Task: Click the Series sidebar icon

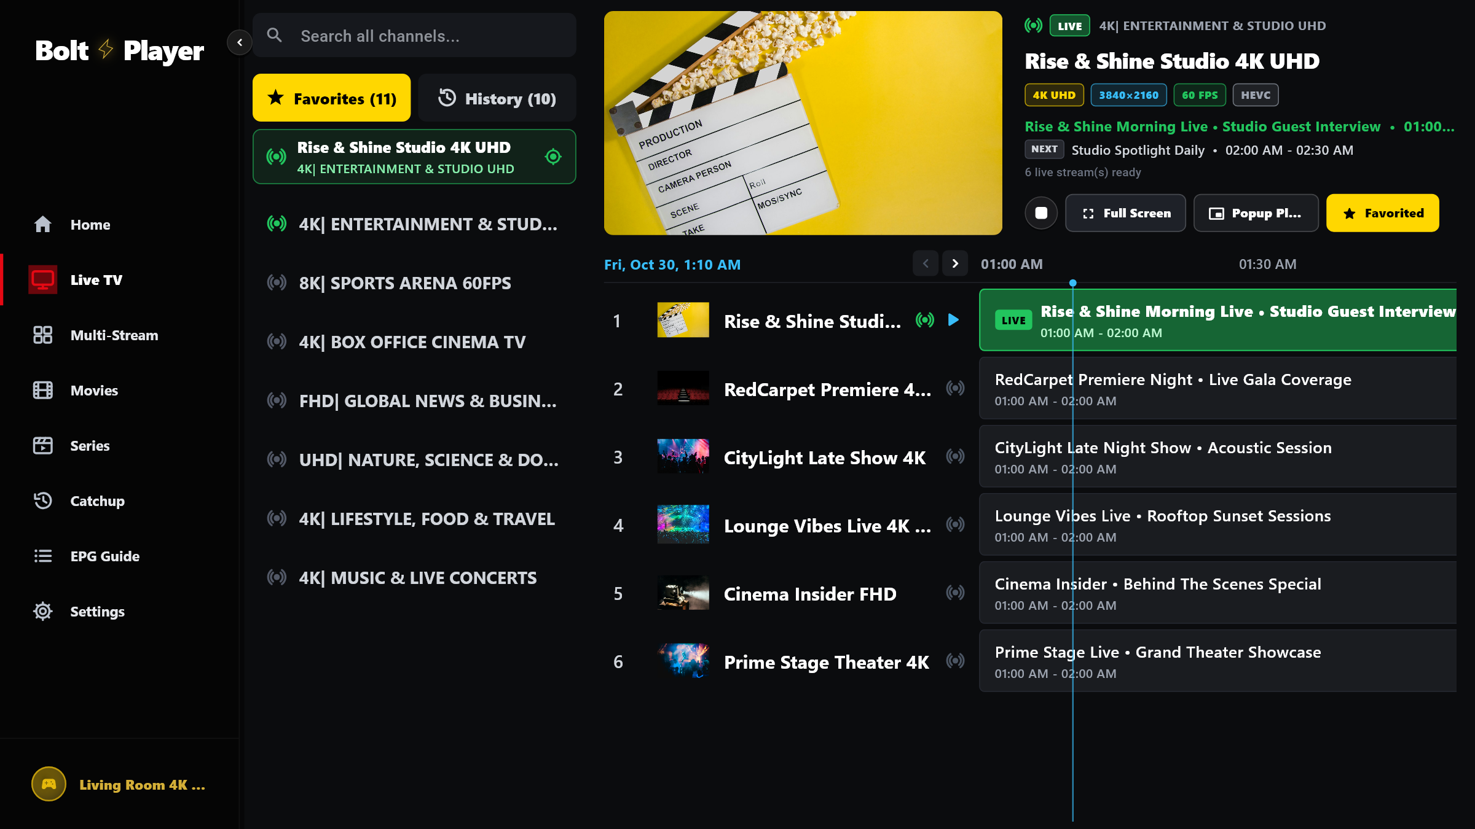Action: [43, 446]
